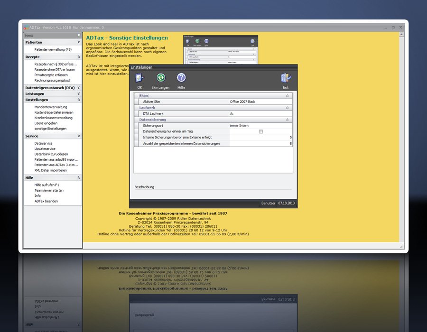Click the date 07.10.2013 in status bar
Viewport: 427px width, 332px height.
coord(286,203)
